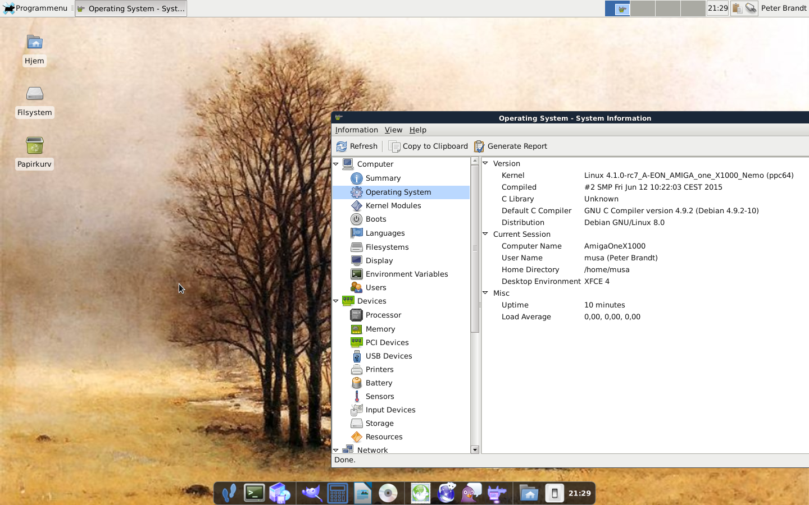Click the Generate Report icon
Viewport: 809px width, 505px height.
[x=479, y=146]
